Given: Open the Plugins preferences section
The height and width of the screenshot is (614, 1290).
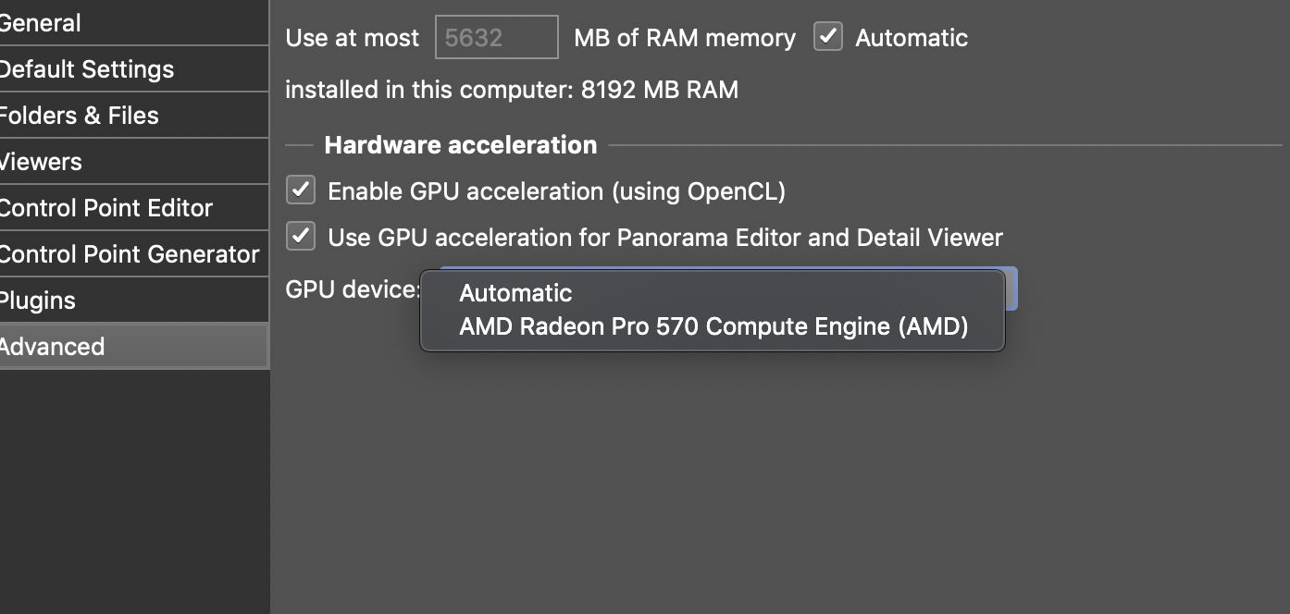Looking at the screenshot, I should [39, 301].
